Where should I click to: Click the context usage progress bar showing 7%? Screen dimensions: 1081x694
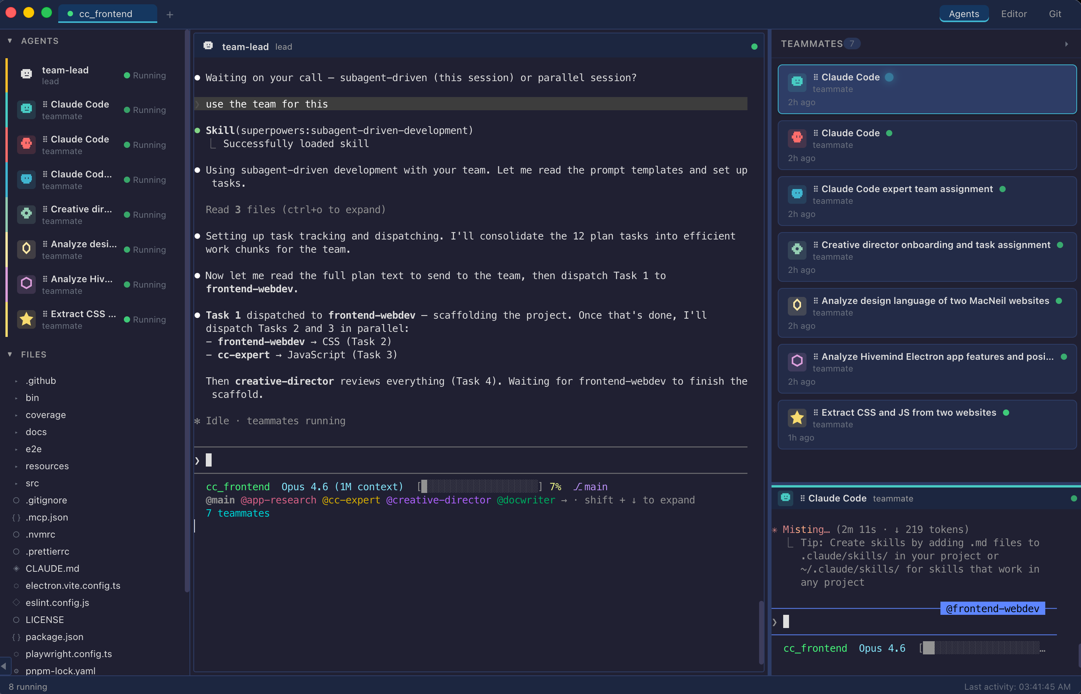coord(479,487)
